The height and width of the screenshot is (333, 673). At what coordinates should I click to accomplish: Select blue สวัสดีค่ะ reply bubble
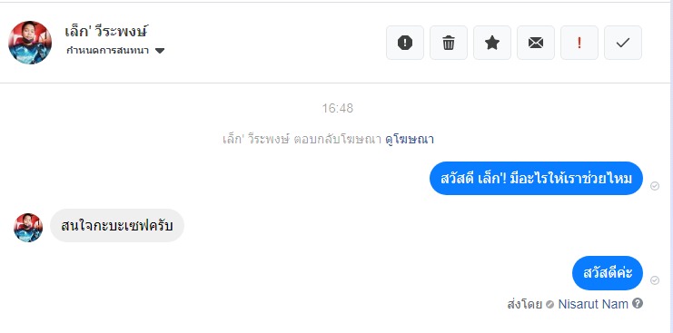pos(608,273)
